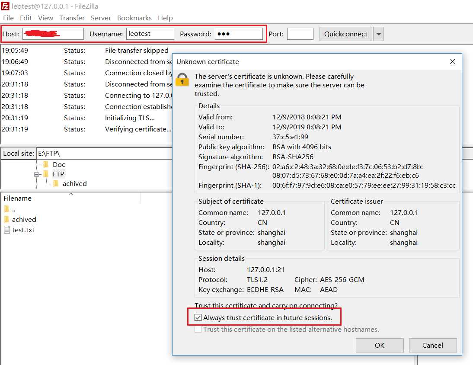Click the TLS1.2 protocol value
Viewport: 473px width, 365px height.
pos(257,280)
